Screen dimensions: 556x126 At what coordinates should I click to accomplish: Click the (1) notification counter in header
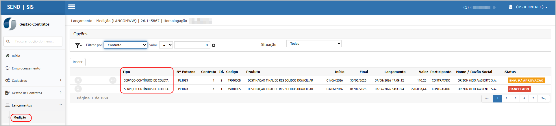(x=466, y=7)
